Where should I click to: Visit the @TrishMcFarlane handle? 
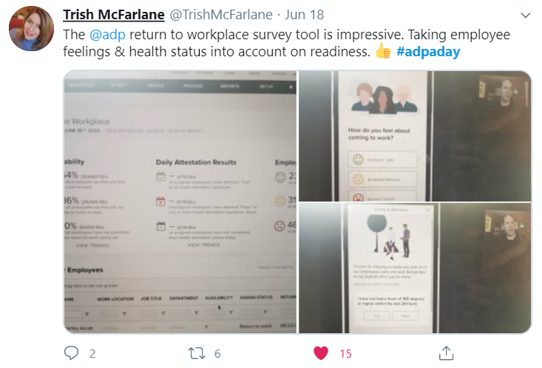(221, 15)
